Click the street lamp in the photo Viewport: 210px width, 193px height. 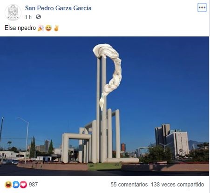coord(24,139)
